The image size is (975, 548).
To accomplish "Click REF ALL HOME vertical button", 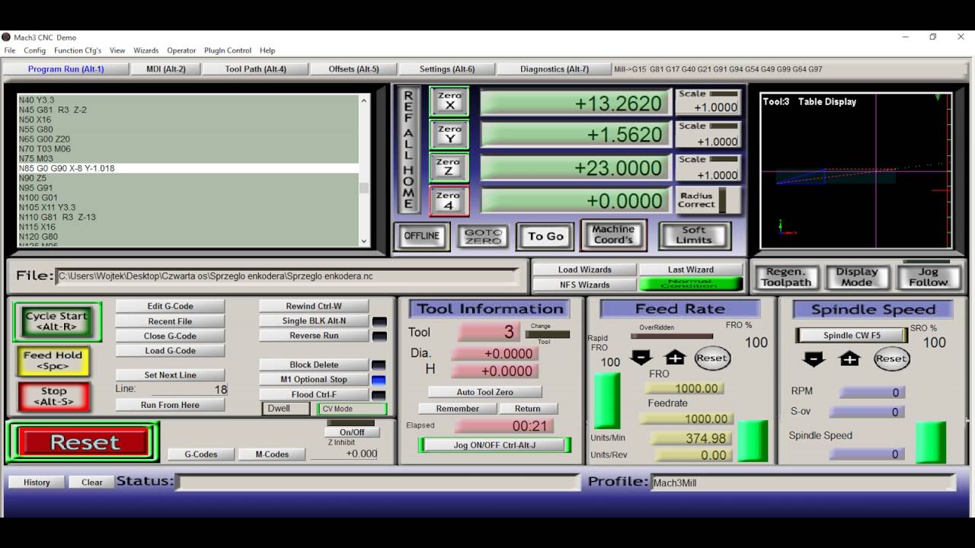I will pyautogui.click(x=408, y=150).
